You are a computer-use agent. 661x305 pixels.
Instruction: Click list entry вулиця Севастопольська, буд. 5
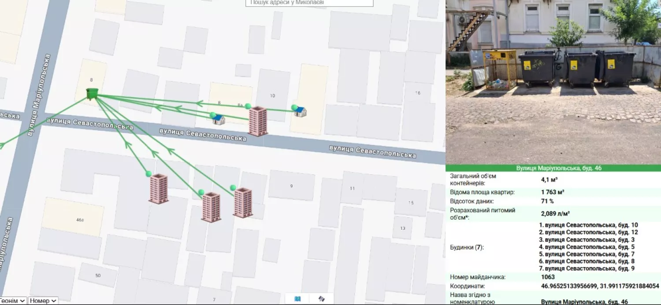pyautogui.click(x=587, y=247)
